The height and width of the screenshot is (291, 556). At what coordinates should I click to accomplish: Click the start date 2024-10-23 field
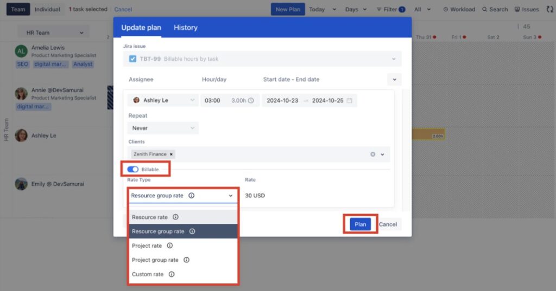(x=282, y=101)
